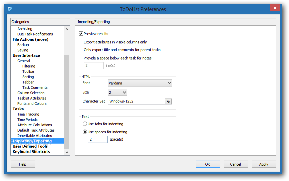The height and width of the screenshot is (181, 289).
Task: Select Keyboard Shortcuts category
Action: 31,152
